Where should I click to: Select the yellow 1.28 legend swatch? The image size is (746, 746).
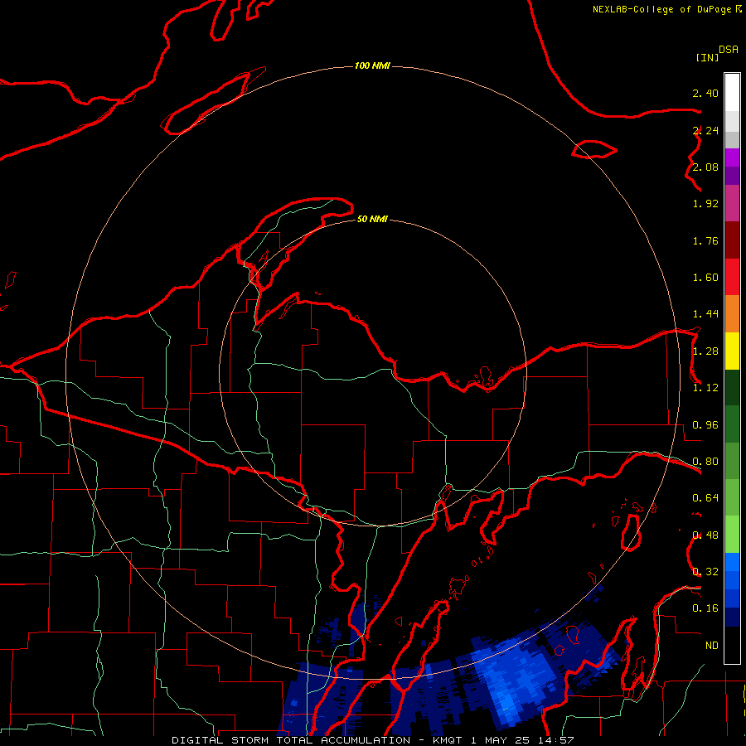pyautogui.click(x=732, y=351)
